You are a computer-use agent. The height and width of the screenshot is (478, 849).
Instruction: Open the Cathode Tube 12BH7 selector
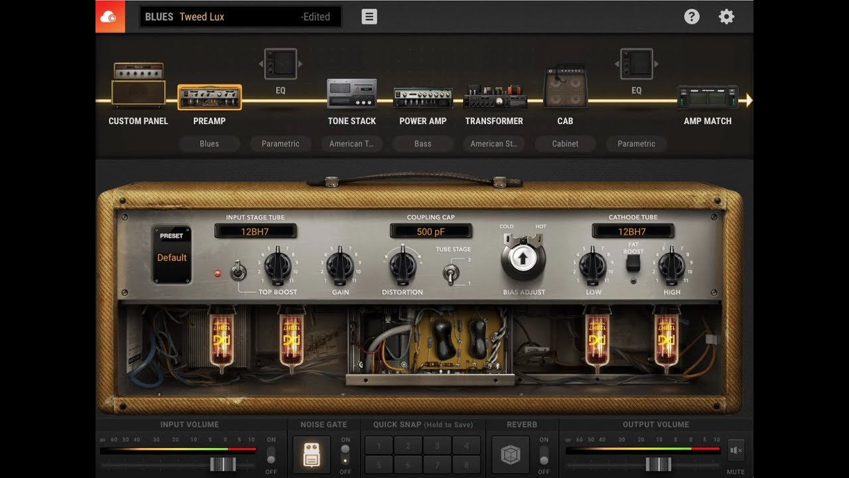[633, 231]
